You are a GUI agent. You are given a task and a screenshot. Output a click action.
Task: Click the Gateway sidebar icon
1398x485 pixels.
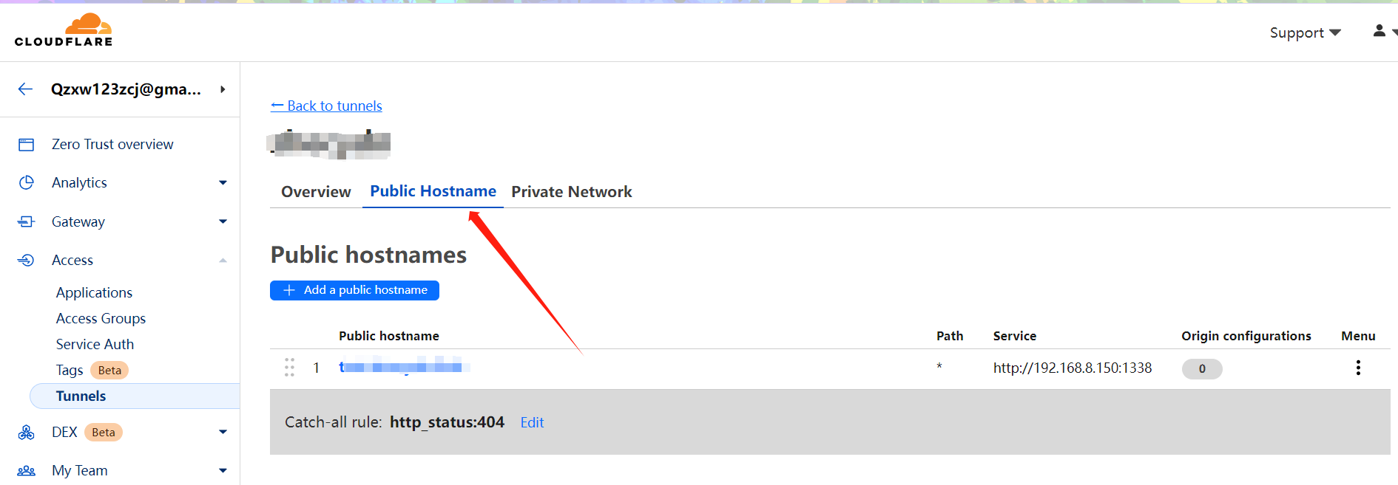point(27,221)
